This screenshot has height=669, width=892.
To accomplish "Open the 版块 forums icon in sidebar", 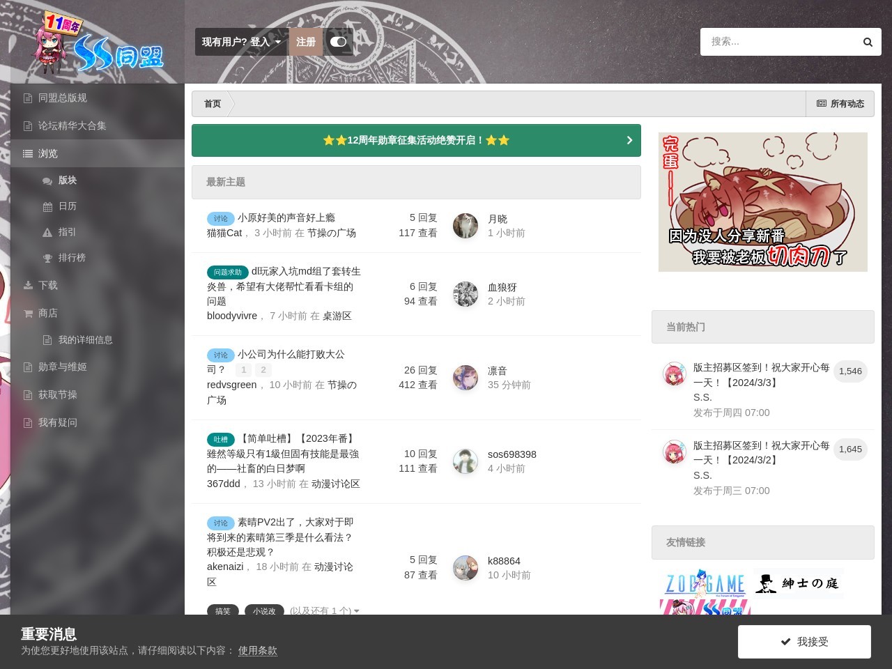I will pyautogui.click(x=47, y=180).
